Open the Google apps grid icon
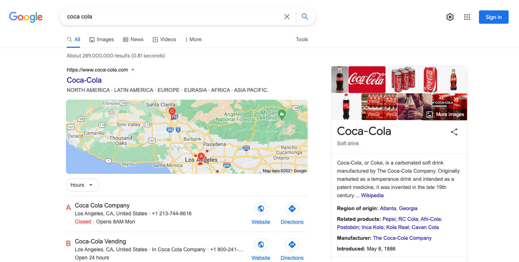The image size is (519, 262). (x=467, y=17)
